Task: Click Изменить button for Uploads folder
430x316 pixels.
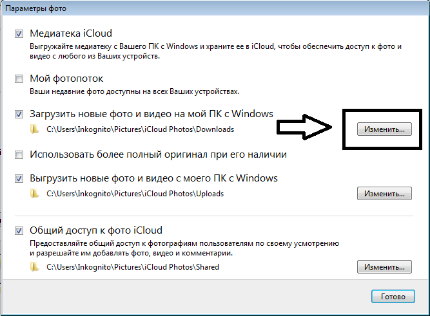Action: 384,193
